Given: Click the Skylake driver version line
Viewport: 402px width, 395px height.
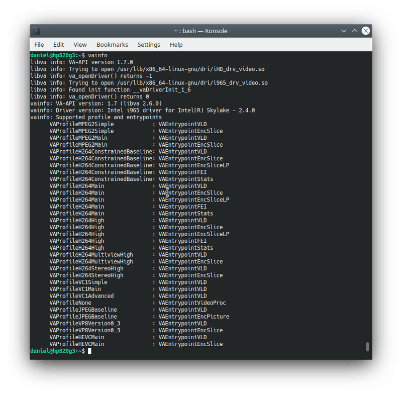Looking at the screenshot, I should 143,111.
